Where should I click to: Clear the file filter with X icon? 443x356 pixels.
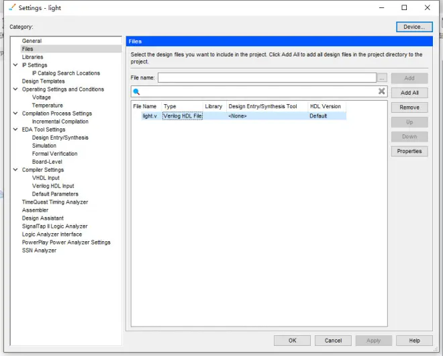coord(381,91)
